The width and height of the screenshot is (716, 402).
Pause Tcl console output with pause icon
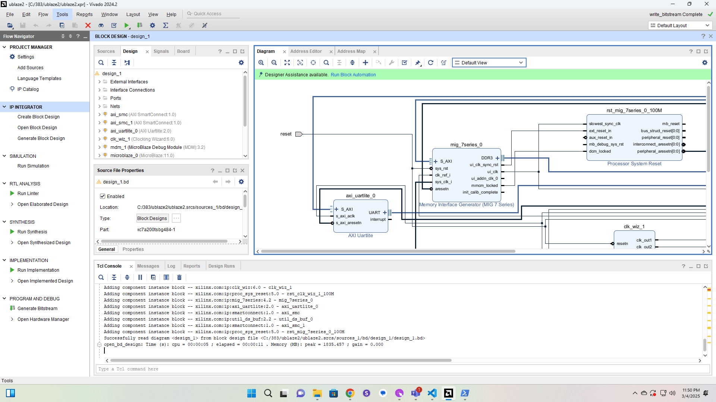[140, 277]
